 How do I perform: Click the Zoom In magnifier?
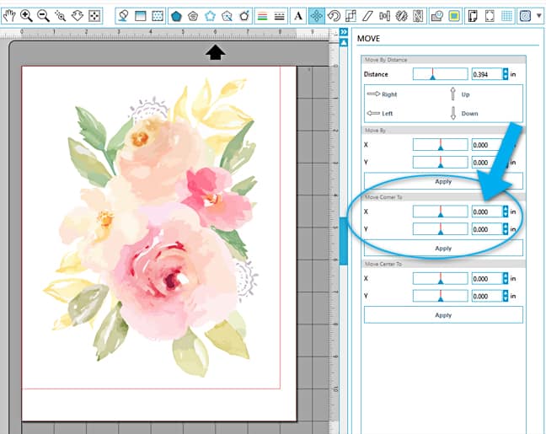click(26, 16)
